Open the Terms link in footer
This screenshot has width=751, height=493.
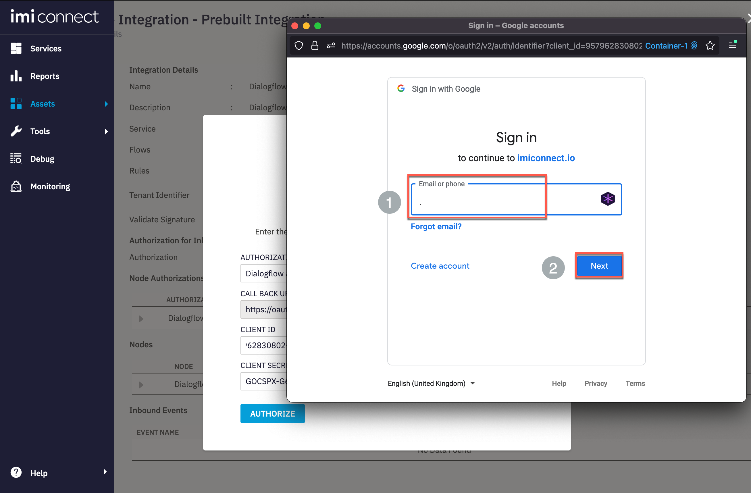(x=635, y=384)
